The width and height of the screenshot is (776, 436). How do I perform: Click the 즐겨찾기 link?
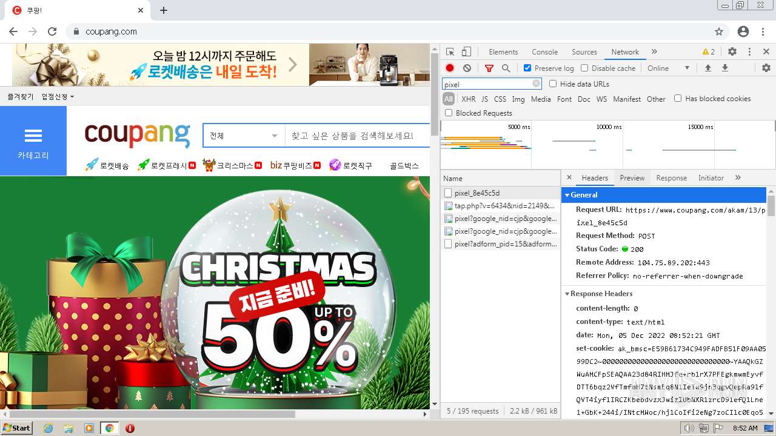(x=21, y=97)
